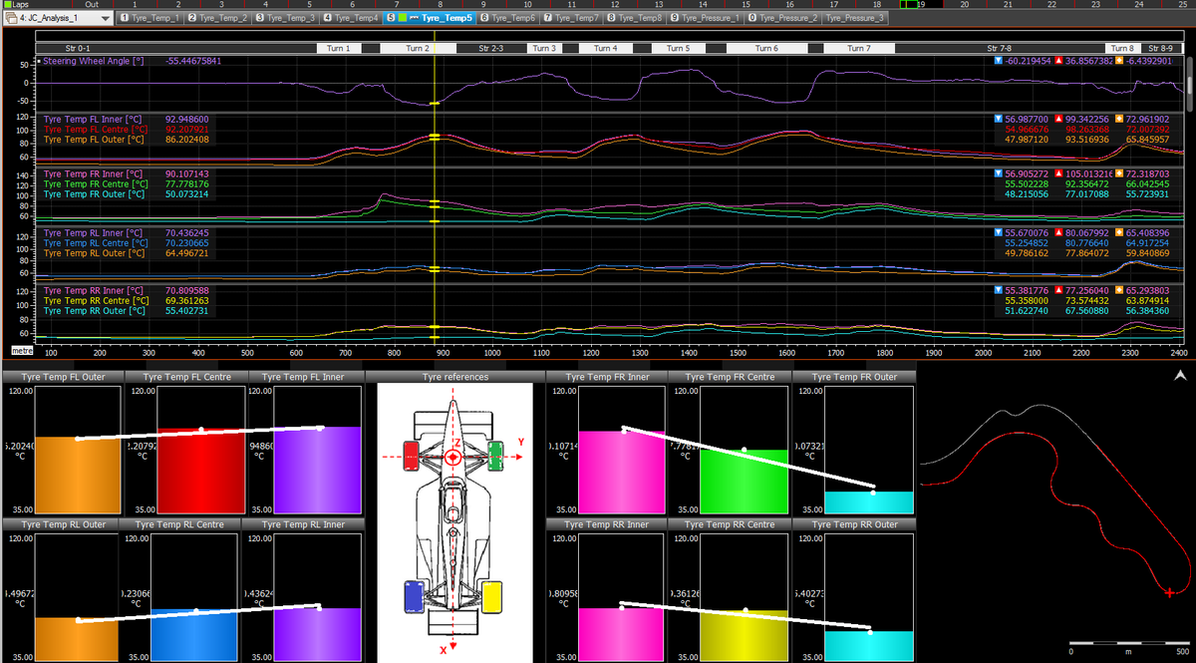Click the FL tyre temp average icon

point(1120,119)
